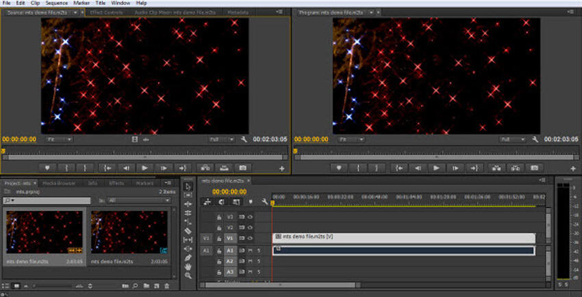Toggle lock on track A1
The height and width of the screenshot is (297, 582).
point(219,251)
